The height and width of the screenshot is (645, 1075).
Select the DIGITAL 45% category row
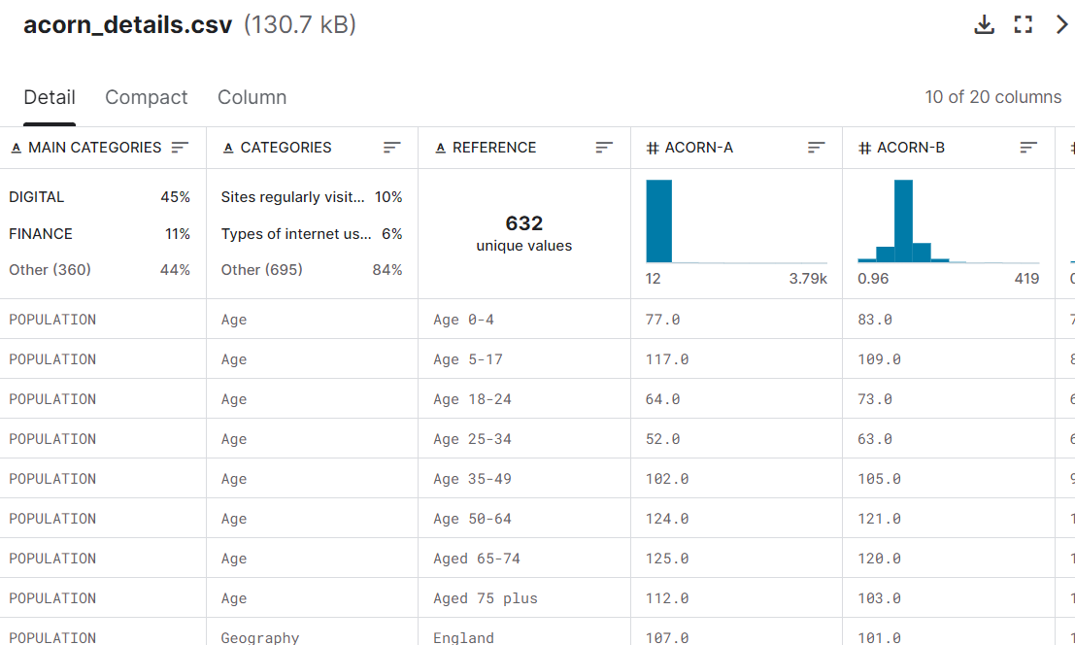click(x=99, y=197)
